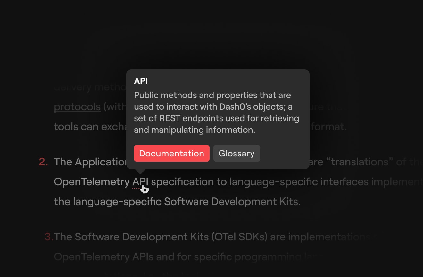The image size is (423, 277).
Task: Click the word "format." beside tooltip
Action: coord(329,127)
